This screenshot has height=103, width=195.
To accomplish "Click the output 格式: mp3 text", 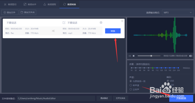I will tap(67, 33).
